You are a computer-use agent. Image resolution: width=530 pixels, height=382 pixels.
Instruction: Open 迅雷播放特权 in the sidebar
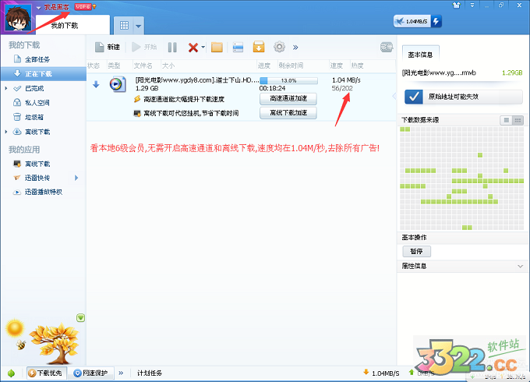pyautogui.click(x=44, y=192)
